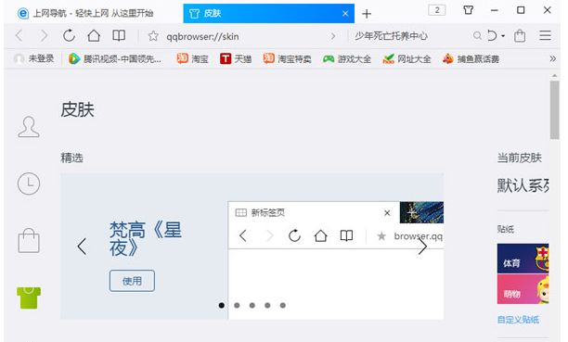
Task: Open a new tab with plus button
Action: pos(367,14)
